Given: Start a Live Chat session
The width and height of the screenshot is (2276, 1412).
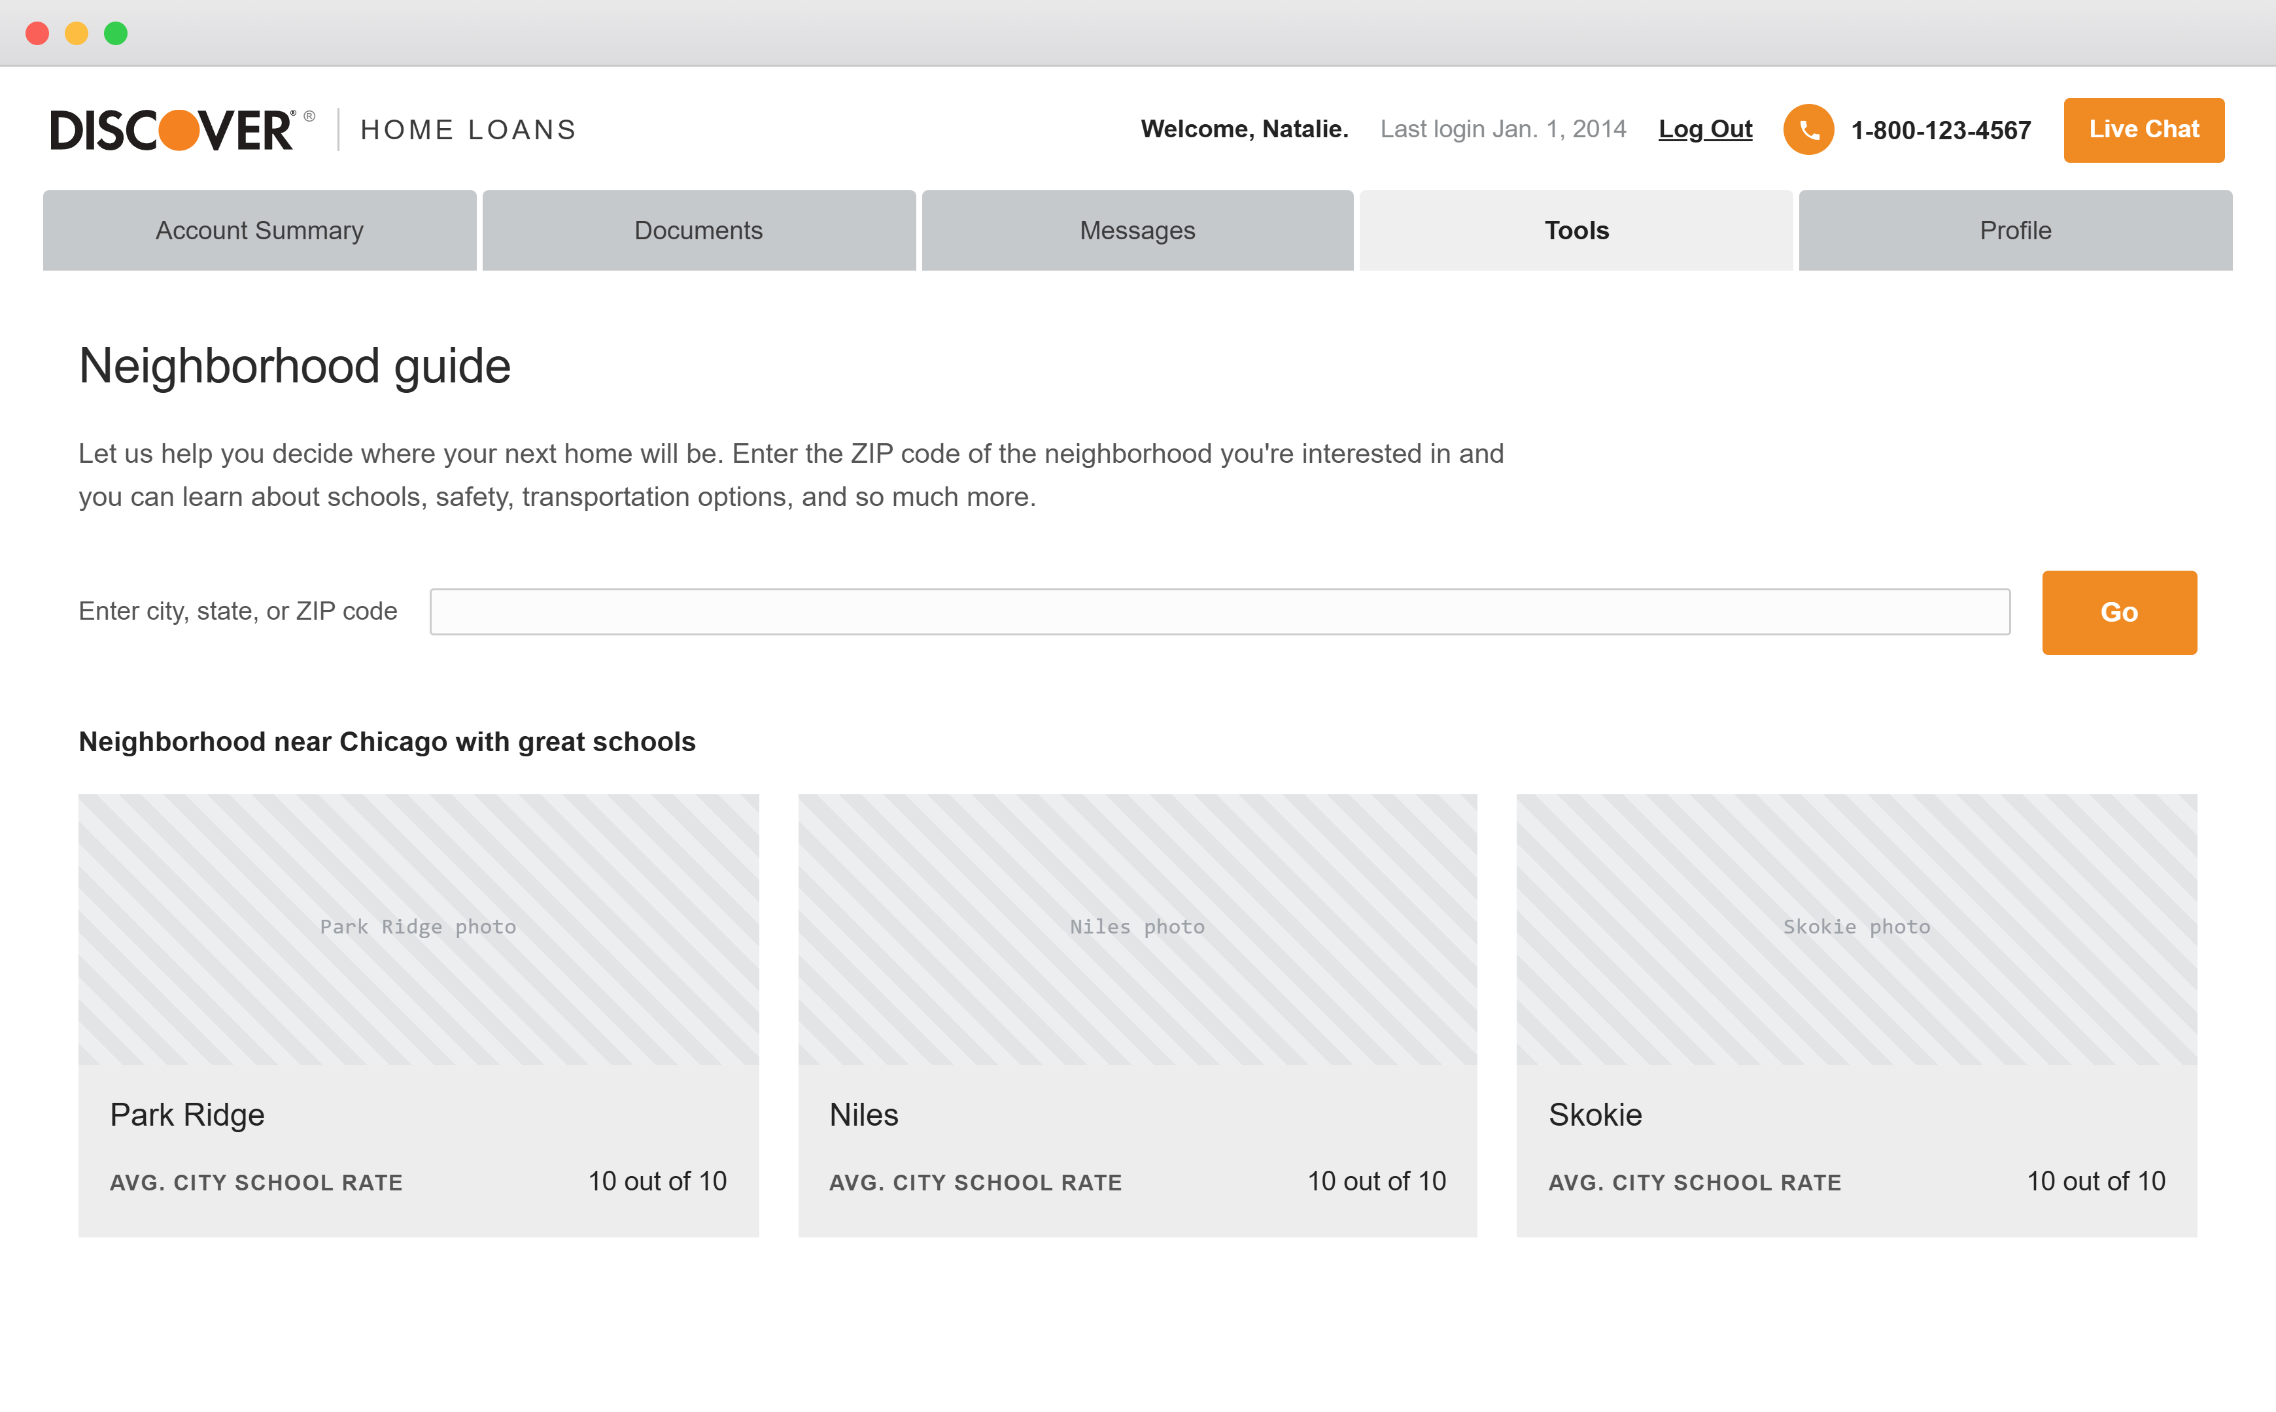Looking at the screenshot, I should (2145, 130).
